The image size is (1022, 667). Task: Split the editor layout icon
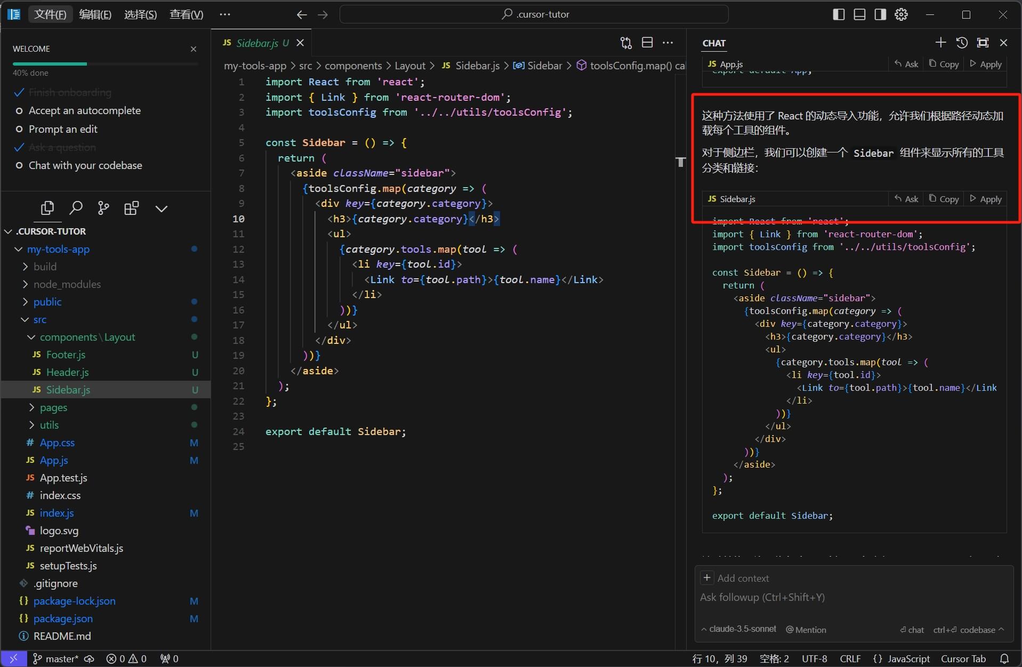pos(647,43)
